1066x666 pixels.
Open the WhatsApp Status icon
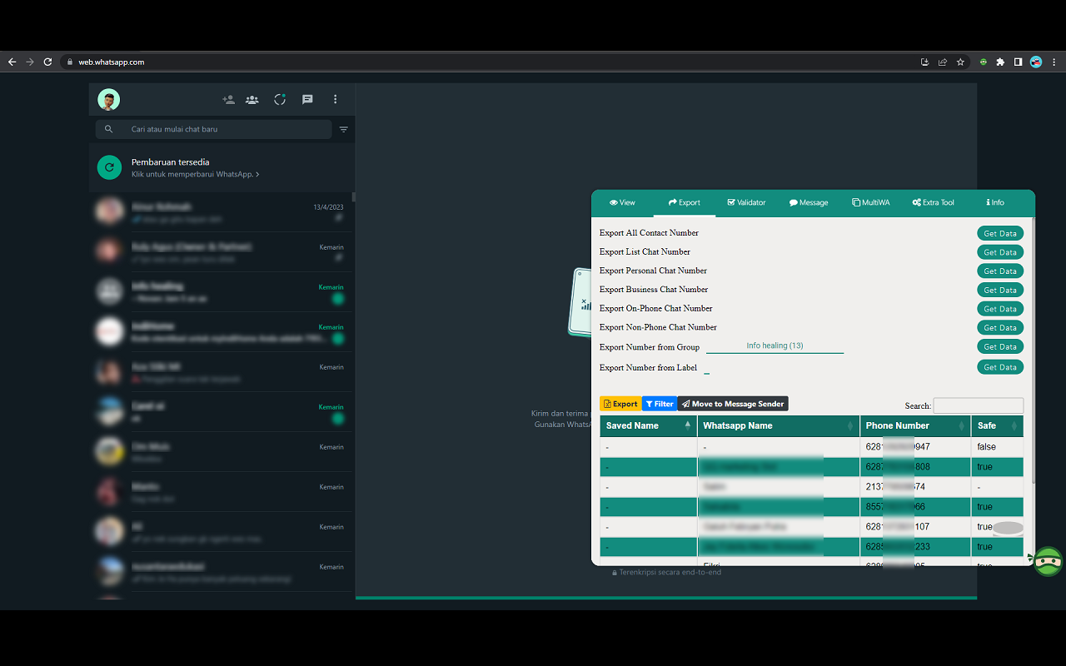click(x=280, y=100)
